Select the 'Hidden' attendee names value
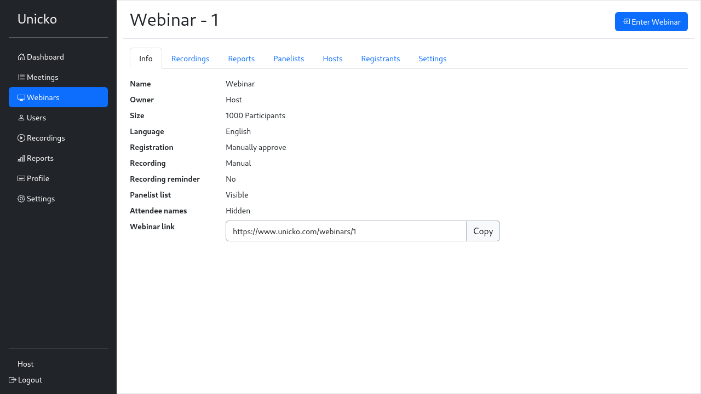Viewport: 701px width, 394px height. pyautogui.click(x=238, y=211)
